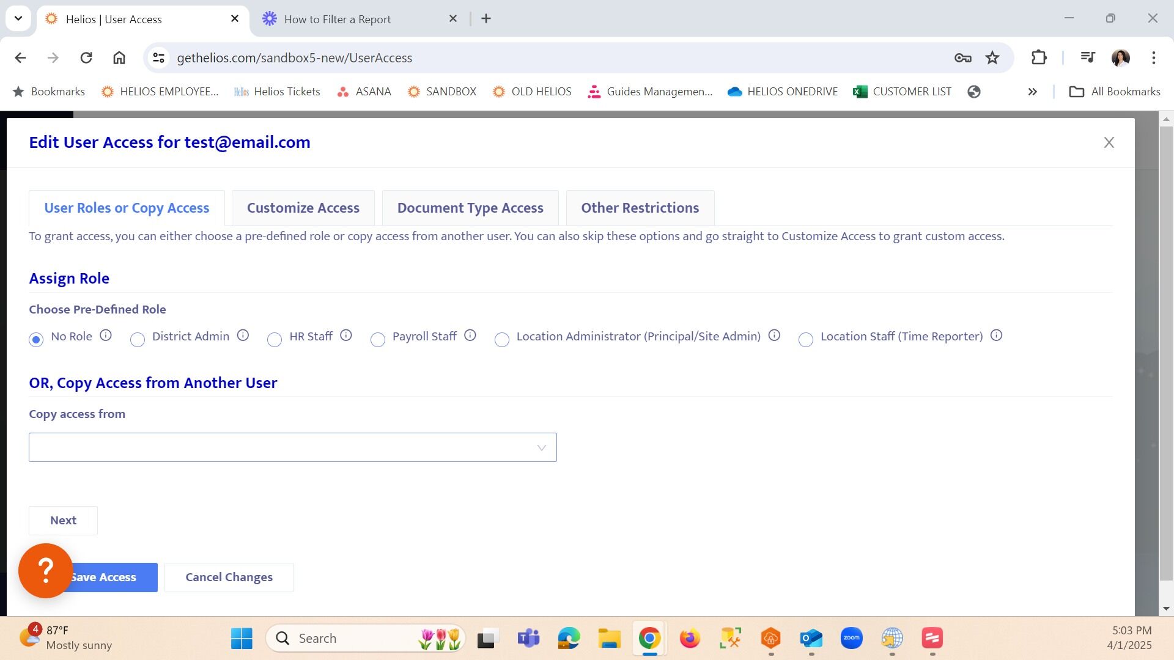Choose the Payroll Staff radio button
Screen dimensions: 1174x660
coord(378,340)
